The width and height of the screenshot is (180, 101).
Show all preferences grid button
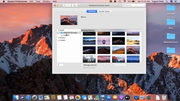(75, 5)
